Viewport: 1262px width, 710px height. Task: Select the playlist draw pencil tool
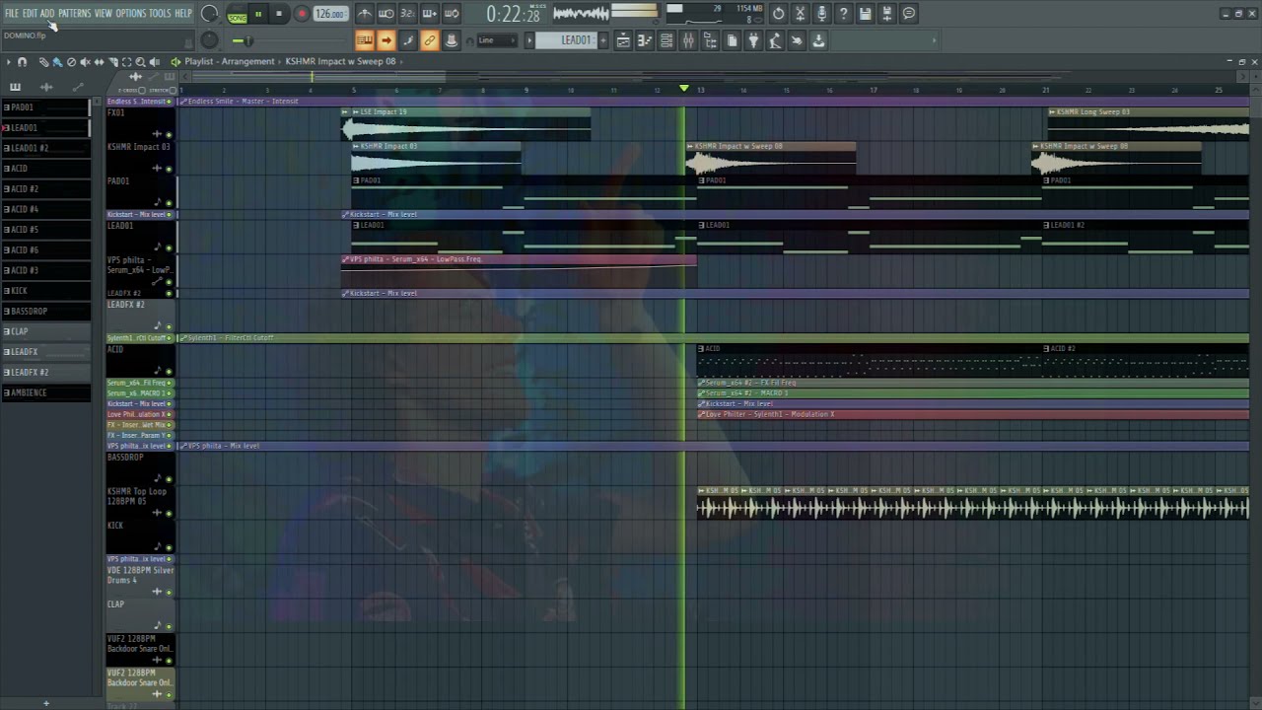point(43,62)
